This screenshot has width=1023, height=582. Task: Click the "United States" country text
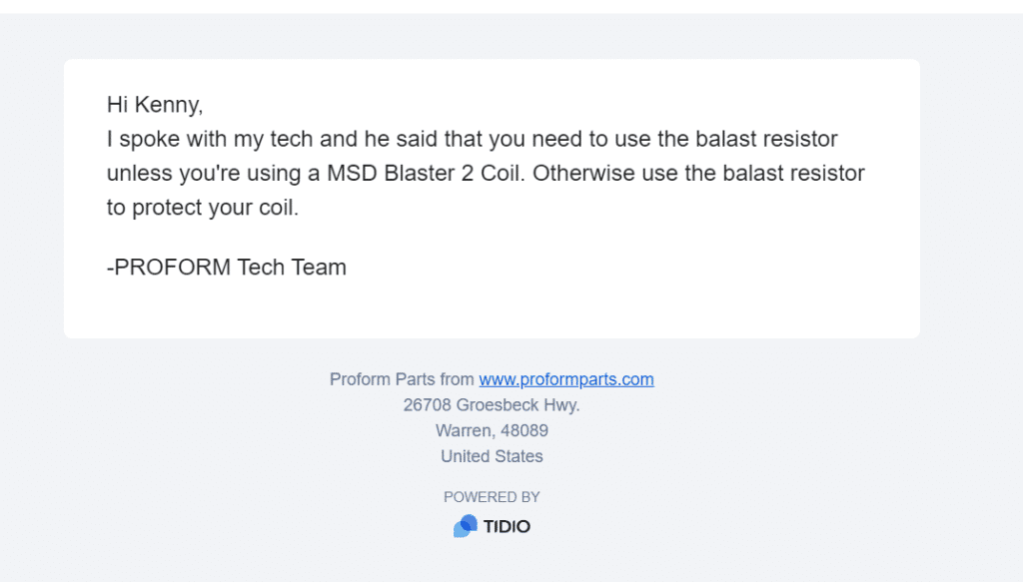tap(492, 456)
